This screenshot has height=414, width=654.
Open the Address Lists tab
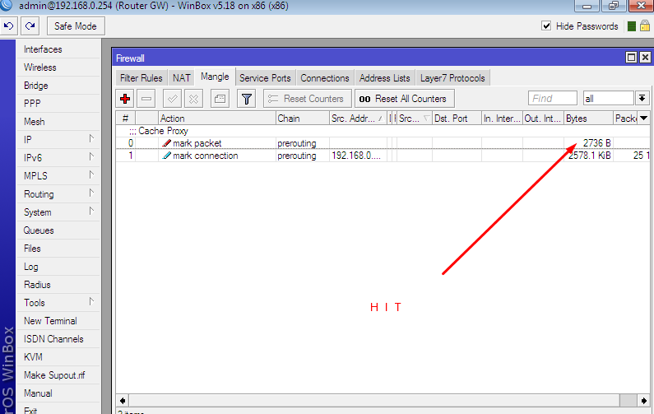(384, 78)
